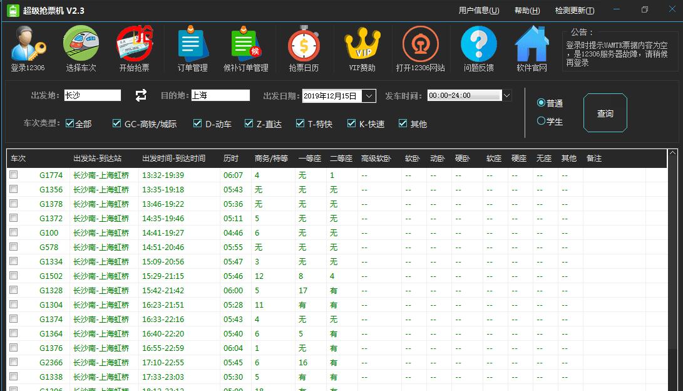Check the box for train G2366
Screen dimensions: 683x391
14,362
